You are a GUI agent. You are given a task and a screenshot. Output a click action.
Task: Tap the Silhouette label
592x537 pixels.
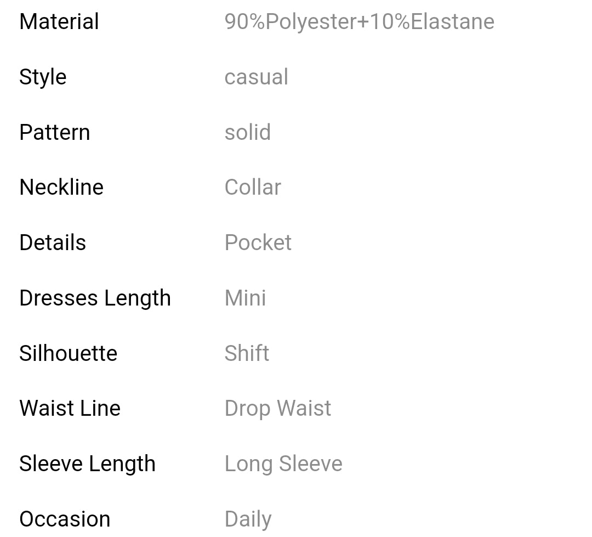(68, 353)
